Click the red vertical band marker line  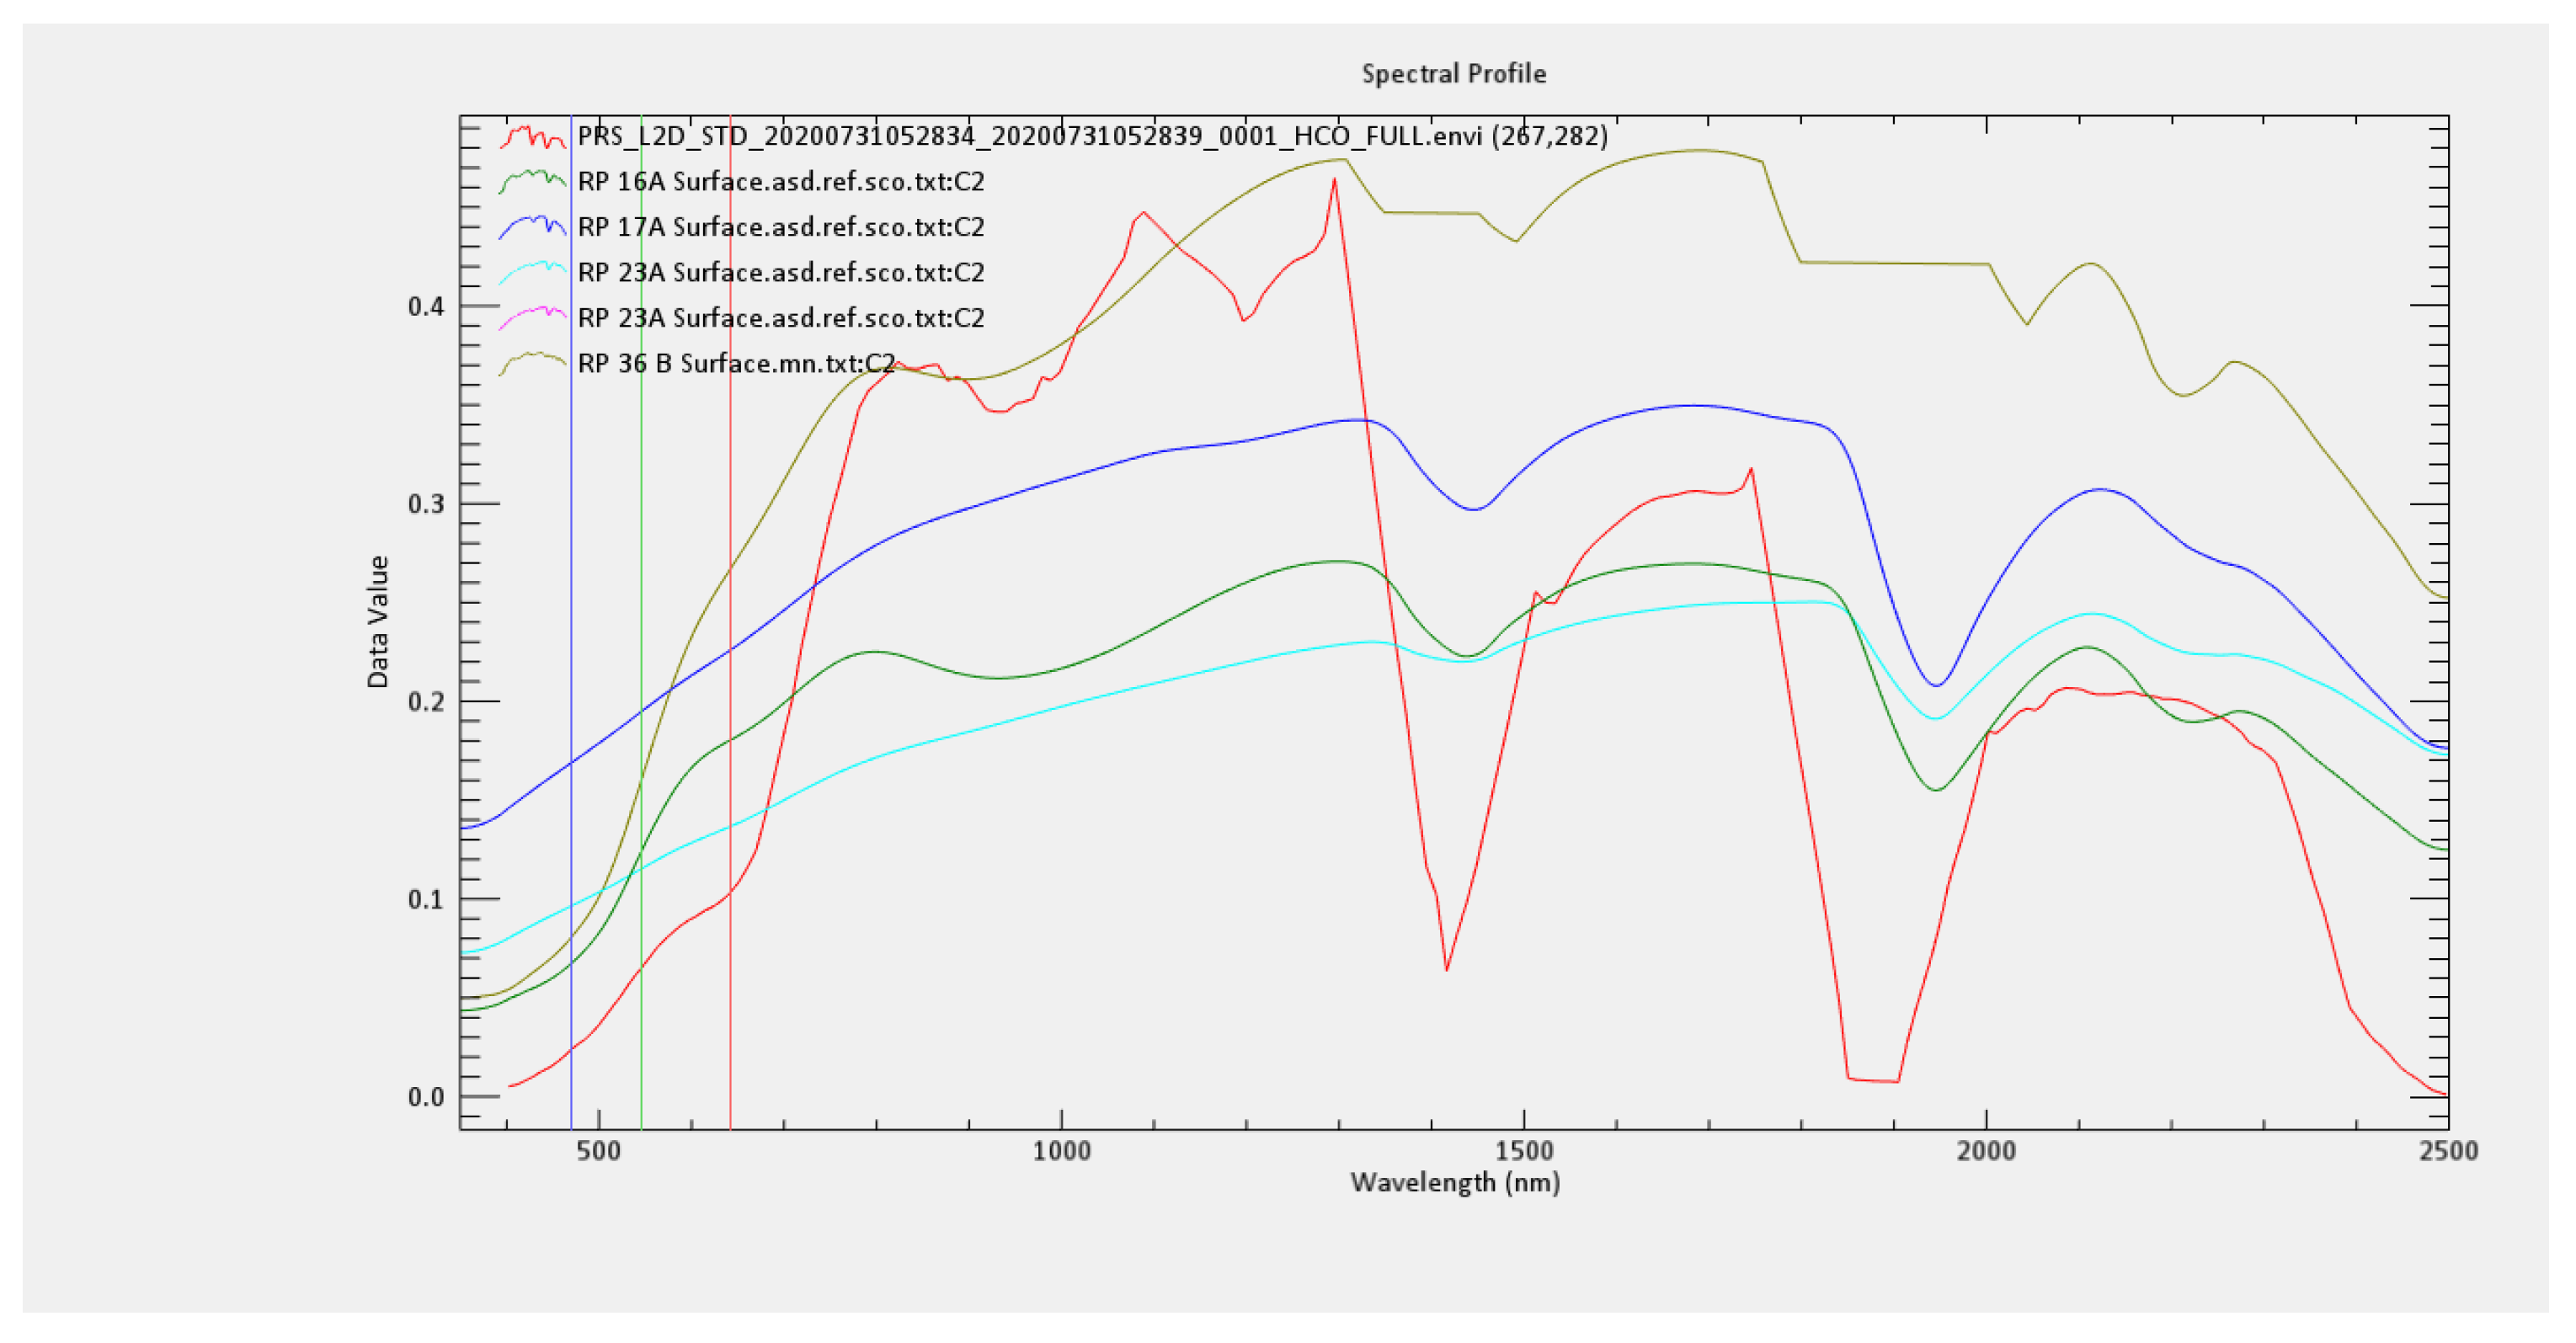point(730,450)
